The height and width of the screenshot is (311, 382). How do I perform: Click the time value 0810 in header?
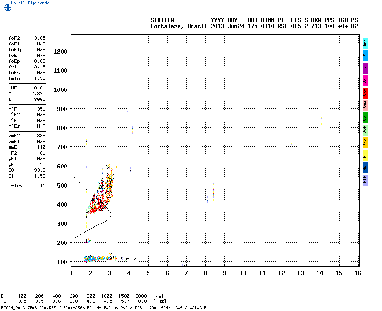(267, 26)
